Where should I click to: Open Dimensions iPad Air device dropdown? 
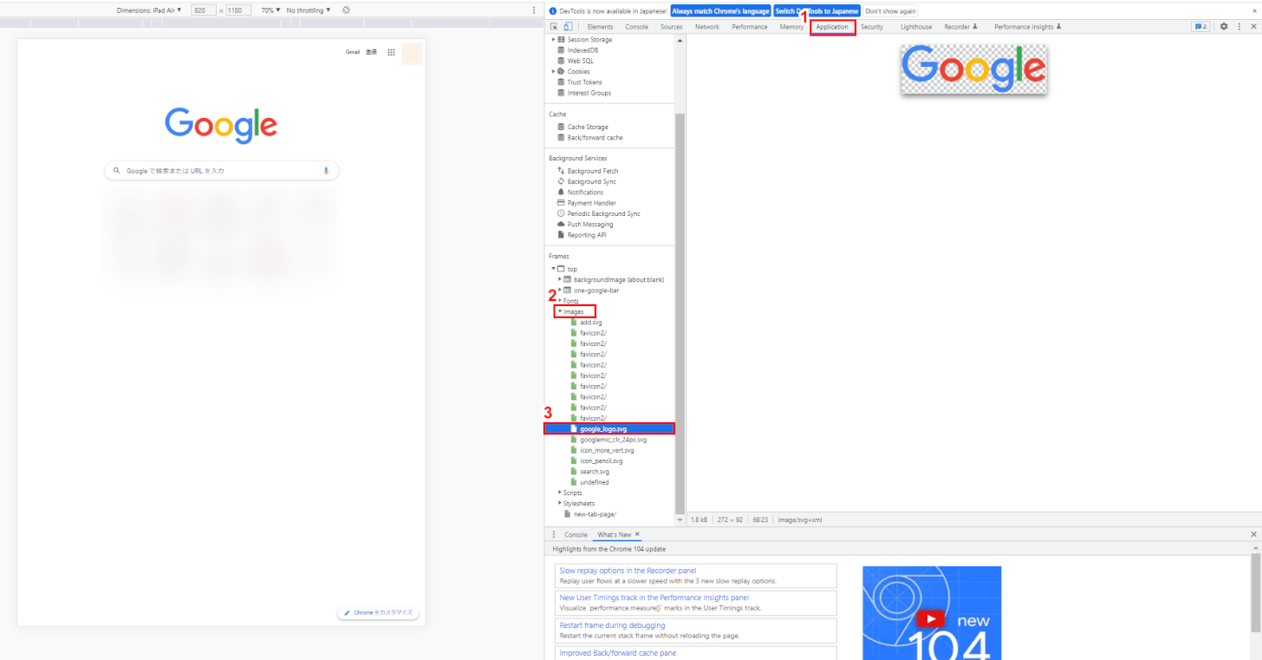tap(149, 10)
